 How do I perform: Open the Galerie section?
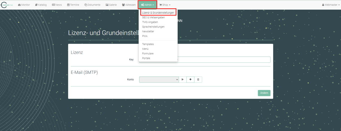(x=111, y=5)
